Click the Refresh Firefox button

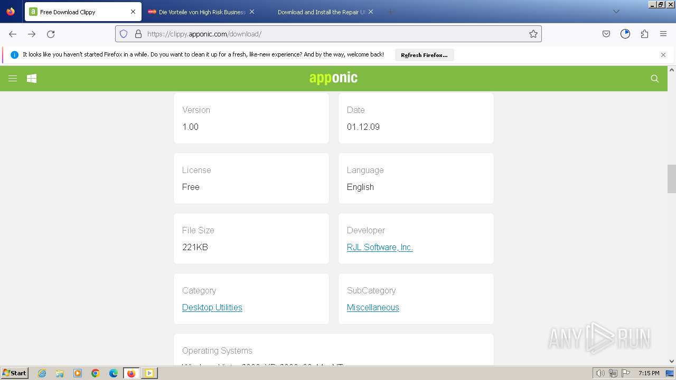[x=424, y=55]
